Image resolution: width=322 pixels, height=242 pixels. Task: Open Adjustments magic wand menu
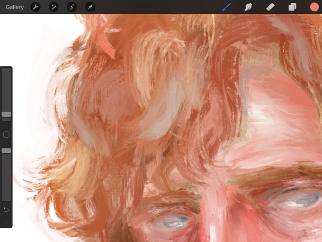(54, 7)
